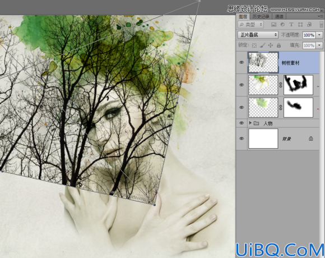Viewport: 325px width, 258px height.
Task: Open the 填充 fill slider arrow
Action: (x=319, y=45)
